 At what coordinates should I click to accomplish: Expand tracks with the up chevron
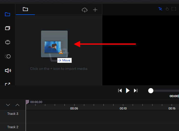pyautogui.click(x=17, y=105)
